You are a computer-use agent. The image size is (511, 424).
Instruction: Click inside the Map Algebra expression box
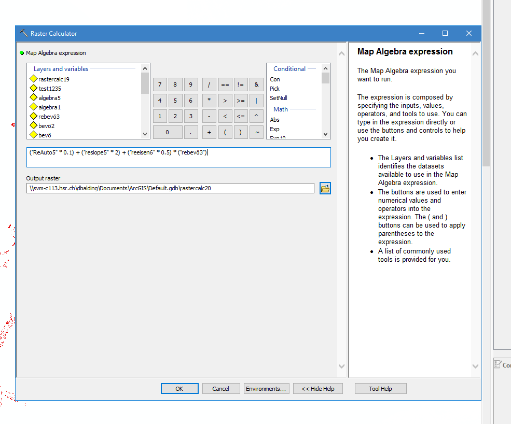coord(178,158)
